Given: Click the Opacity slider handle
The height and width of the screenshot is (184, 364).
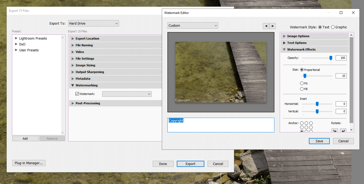Looking at the screenshot, I should coord(331,58).
